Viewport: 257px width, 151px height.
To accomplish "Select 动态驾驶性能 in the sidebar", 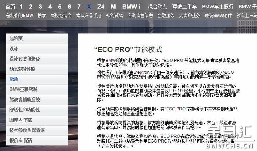I will pos(37,69).
